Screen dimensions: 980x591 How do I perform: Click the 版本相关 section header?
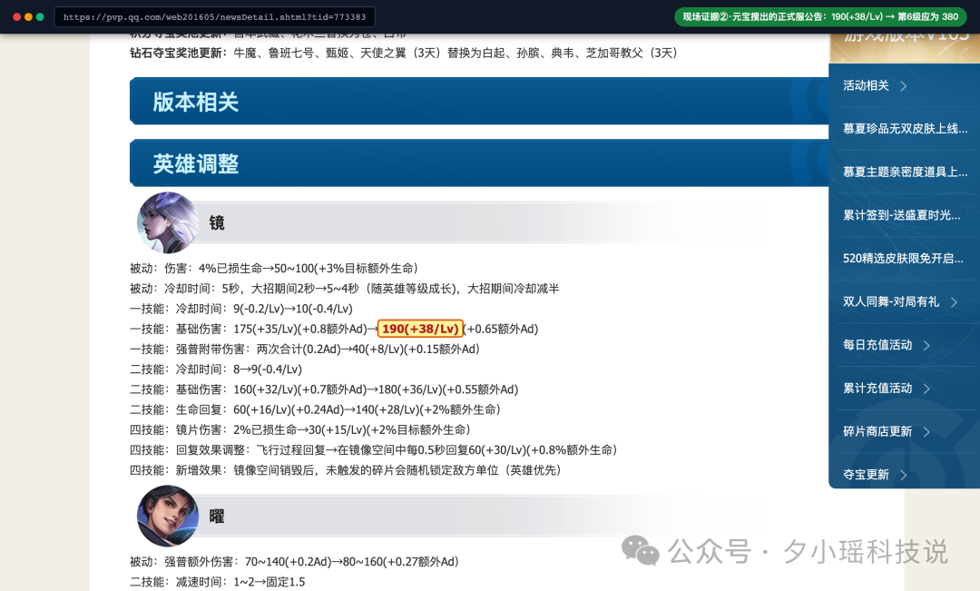coord(479,102)
